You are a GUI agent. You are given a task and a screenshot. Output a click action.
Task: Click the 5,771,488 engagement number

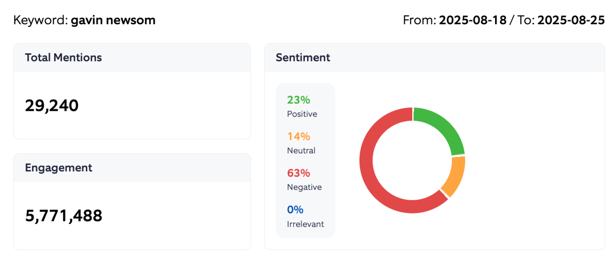click(64, 216)
